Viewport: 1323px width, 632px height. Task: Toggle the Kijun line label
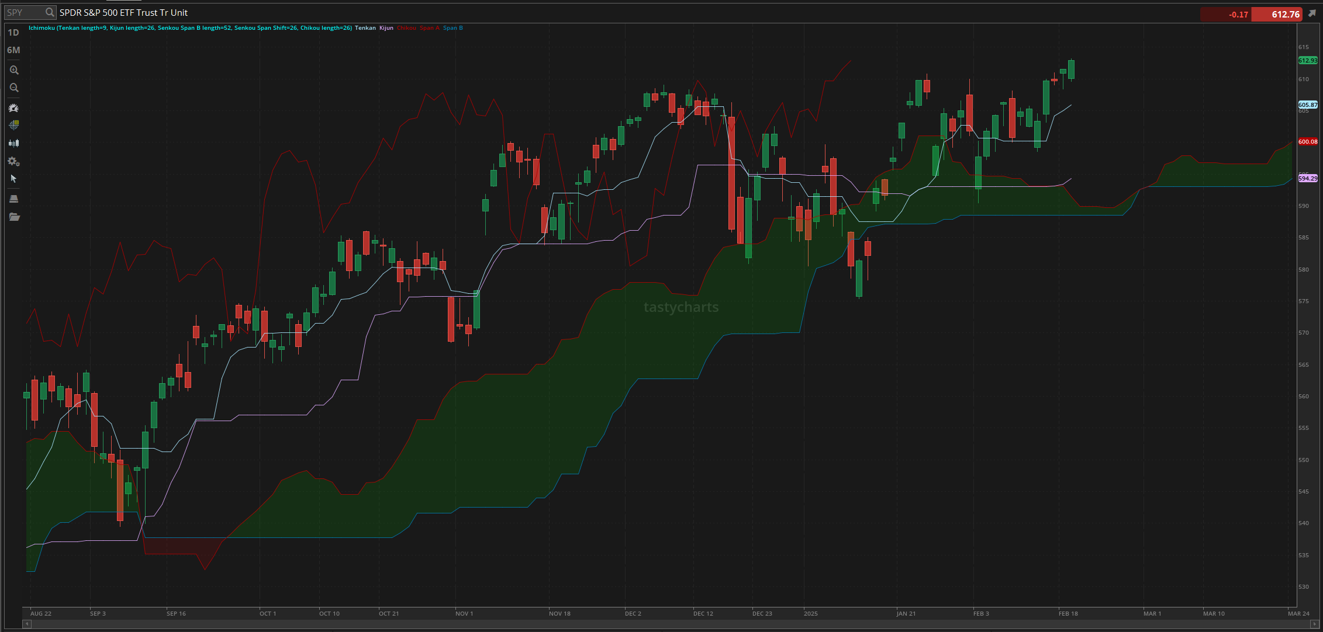[386, 28]
